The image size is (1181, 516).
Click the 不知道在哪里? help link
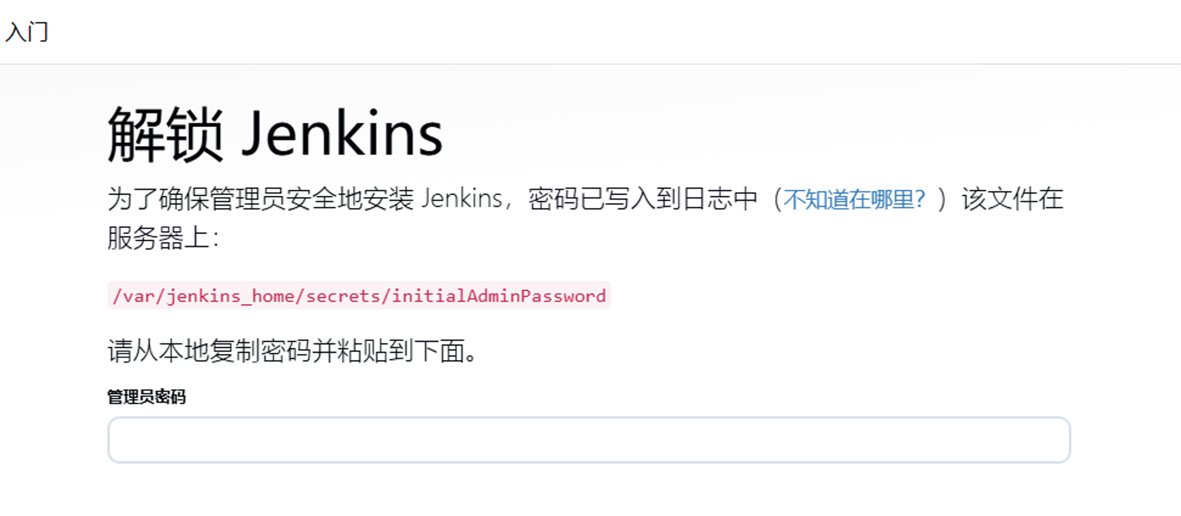(x=854, y=199)
